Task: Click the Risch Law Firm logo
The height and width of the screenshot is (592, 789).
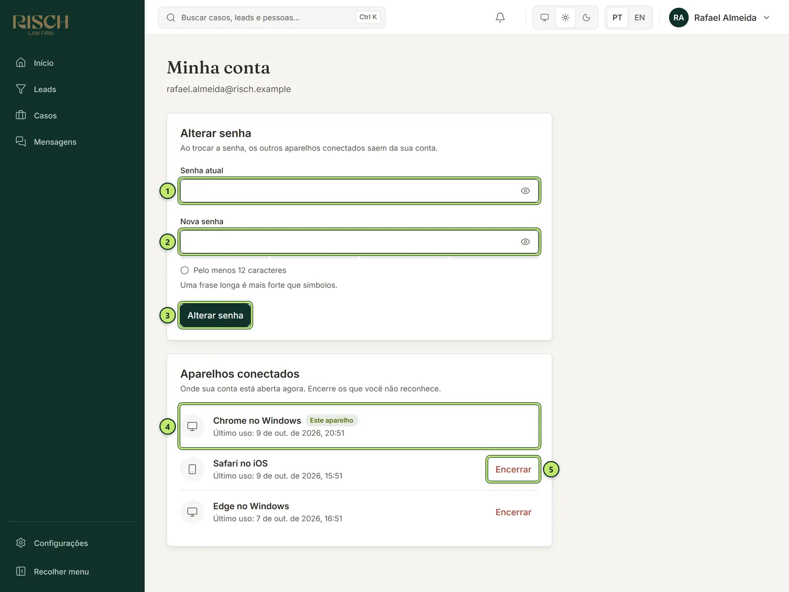Action: 41,25
